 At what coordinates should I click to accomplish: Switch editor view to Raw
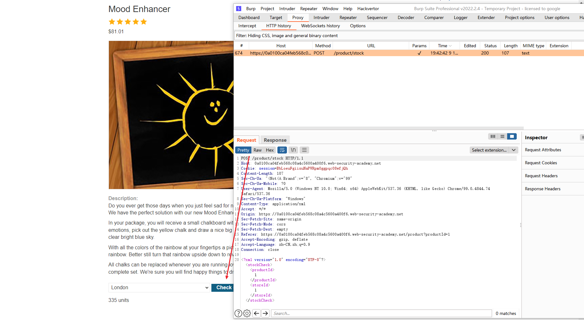tap(257, 150)
